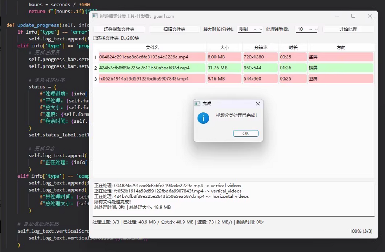
Task: Click 分辨率 column header
Action: (261, 48)
